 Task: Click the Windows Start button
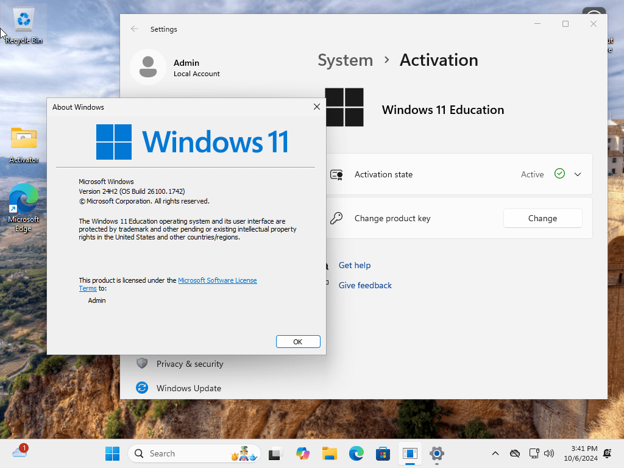tap(112, 453)
